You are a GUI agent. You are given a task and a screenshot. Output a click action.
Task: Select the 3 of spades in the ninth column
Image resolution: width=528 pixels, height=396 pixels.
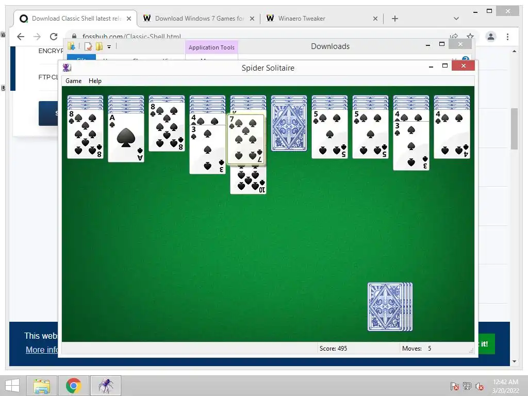[411, 146]
